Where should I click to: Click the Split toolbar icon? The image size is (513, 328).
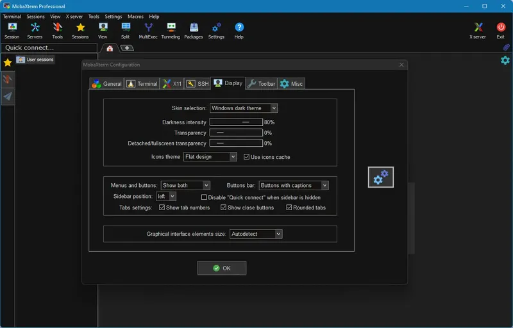point(126,31)
